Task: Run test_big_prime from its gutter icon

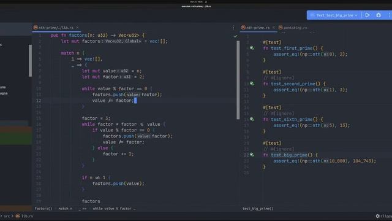Action: (252, 155)
